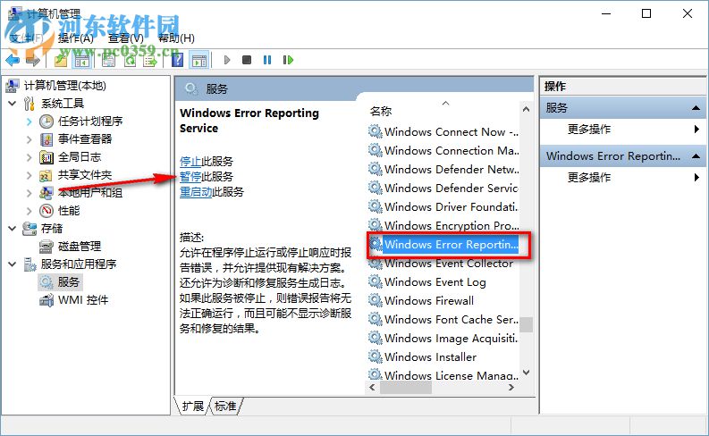The width and height of the screenshot is (709, 436).
Task: Click the 重启动 link to restart service
Action: (196, 192)
